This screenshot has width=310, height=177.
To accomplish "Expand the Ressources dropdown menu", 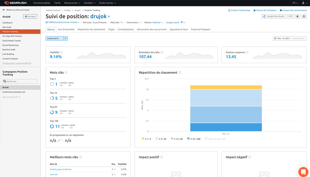I will [x=72, y=3].
